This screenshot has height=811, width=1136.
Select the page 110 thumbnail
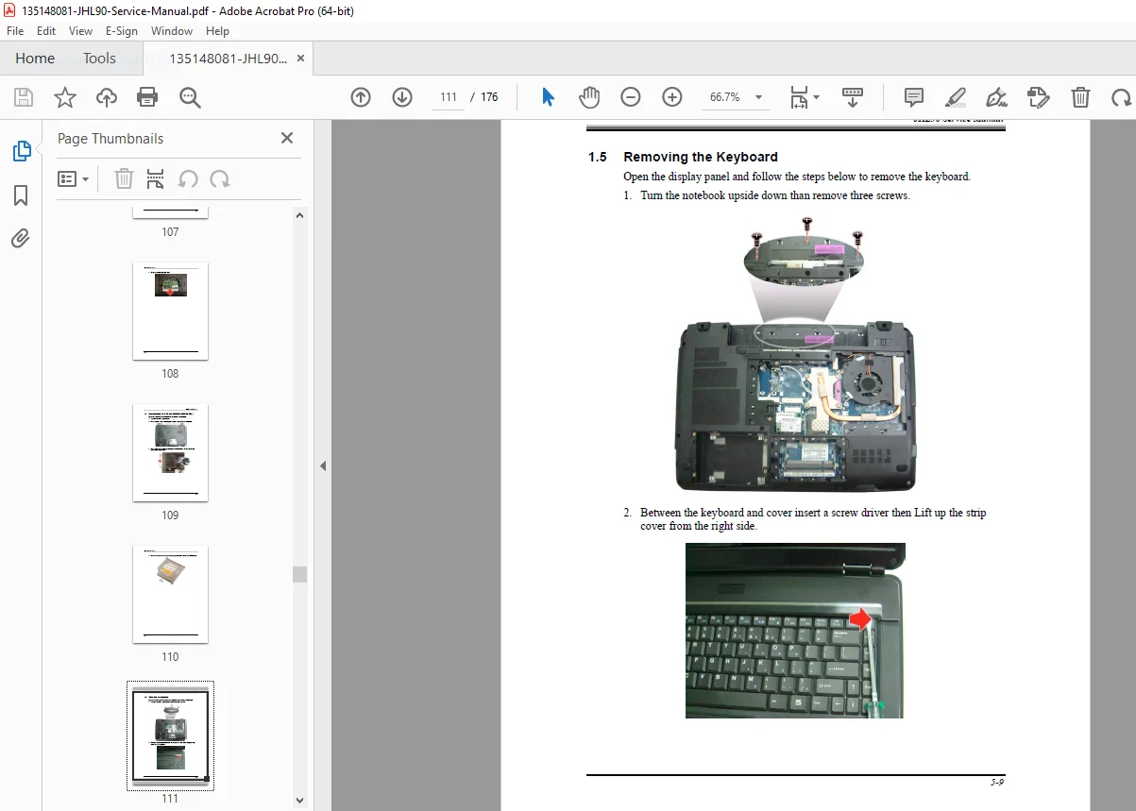coord(170,594)
